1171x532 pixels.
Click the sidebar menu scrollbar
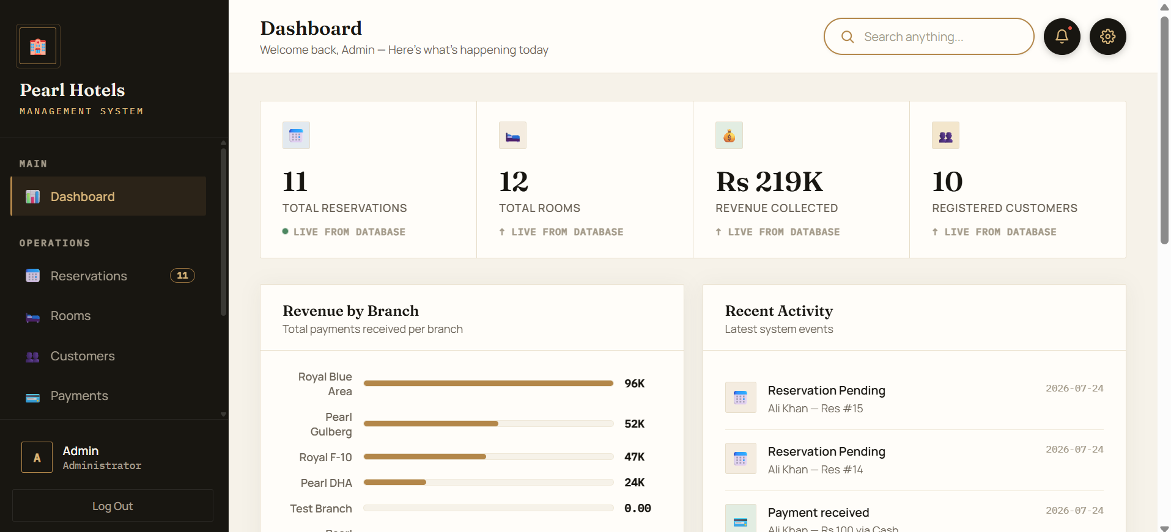[223, 231]
